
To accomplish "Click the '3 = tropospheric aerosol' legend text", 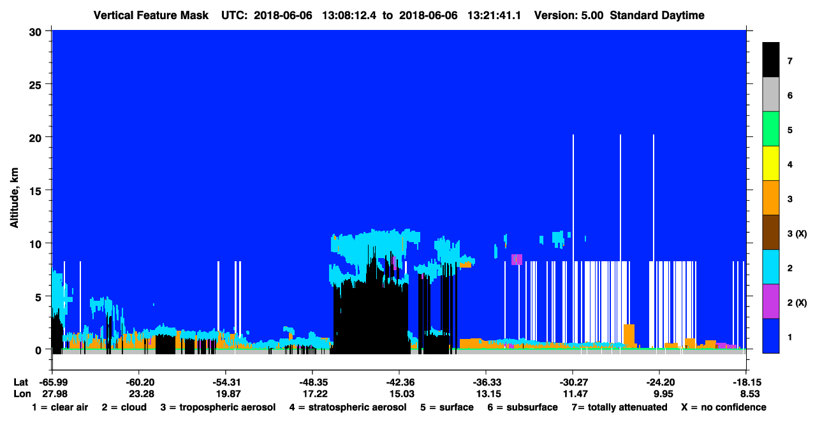I will [218, 408].
